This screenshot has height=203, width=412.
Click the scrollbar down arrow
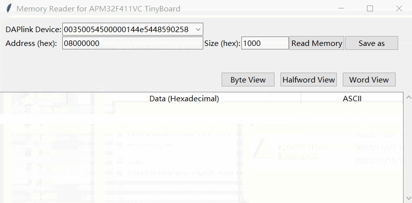pos(409,198)
